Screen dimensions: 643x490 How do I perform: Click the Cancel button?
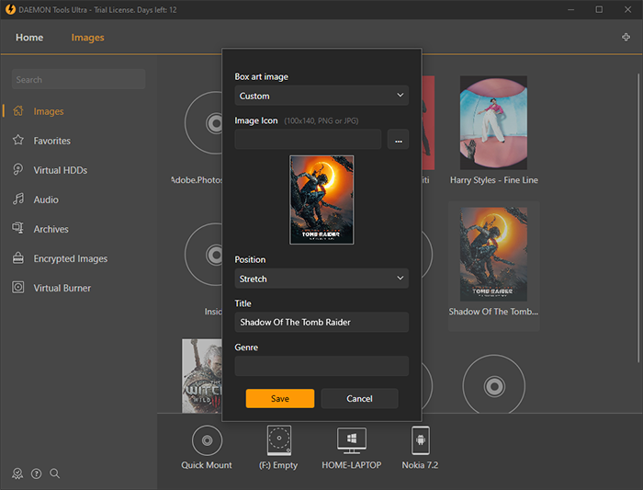click(x=359, y=398)
